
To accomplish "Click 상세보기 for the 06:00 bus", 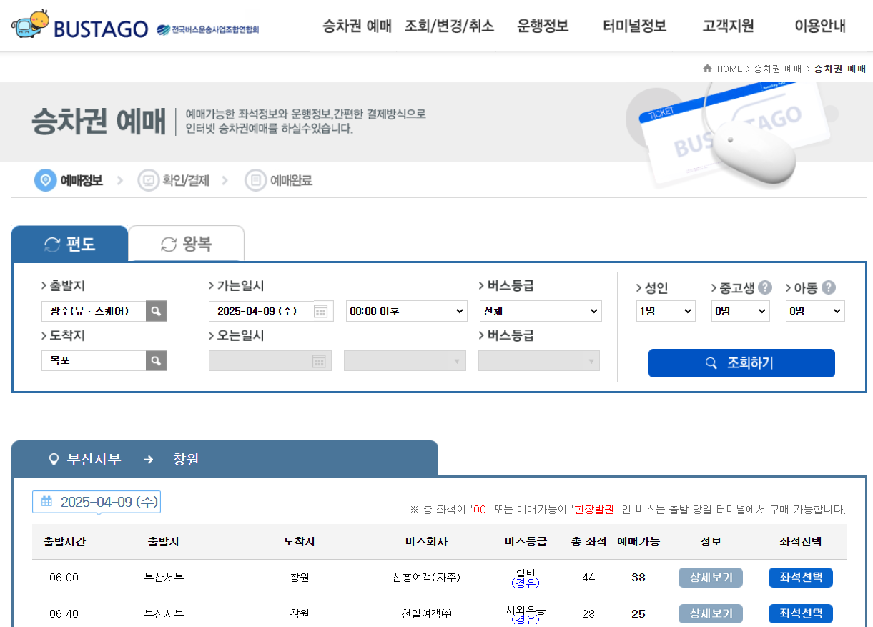I will pos(711,578).
